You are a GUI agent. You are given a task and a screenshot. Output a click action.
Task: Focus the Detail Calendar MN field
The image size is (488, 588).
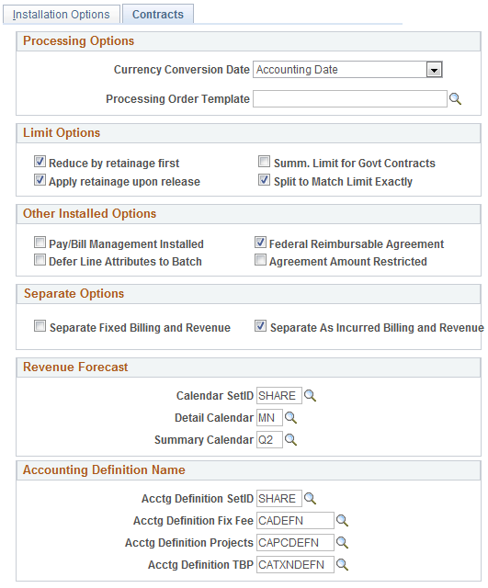point(269,418)
